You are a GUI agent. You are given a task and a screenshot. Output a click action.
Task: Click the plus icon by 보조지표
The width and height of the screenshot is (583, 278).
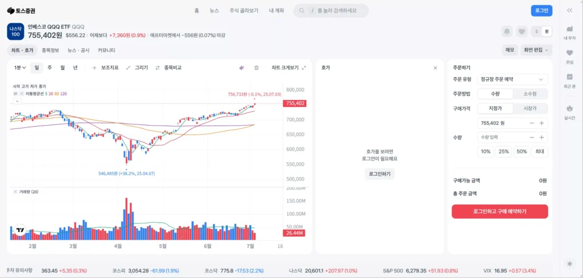point(95,68)
